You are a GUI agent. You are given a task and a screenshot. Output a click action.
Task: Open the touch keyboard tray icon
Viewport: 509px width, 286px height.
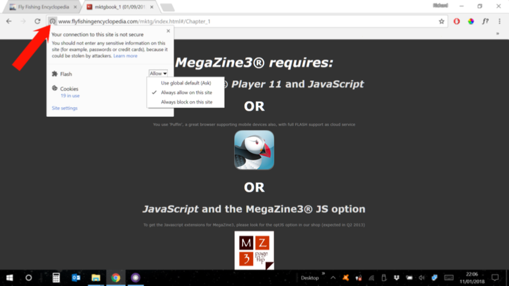[x=449, y=278]
